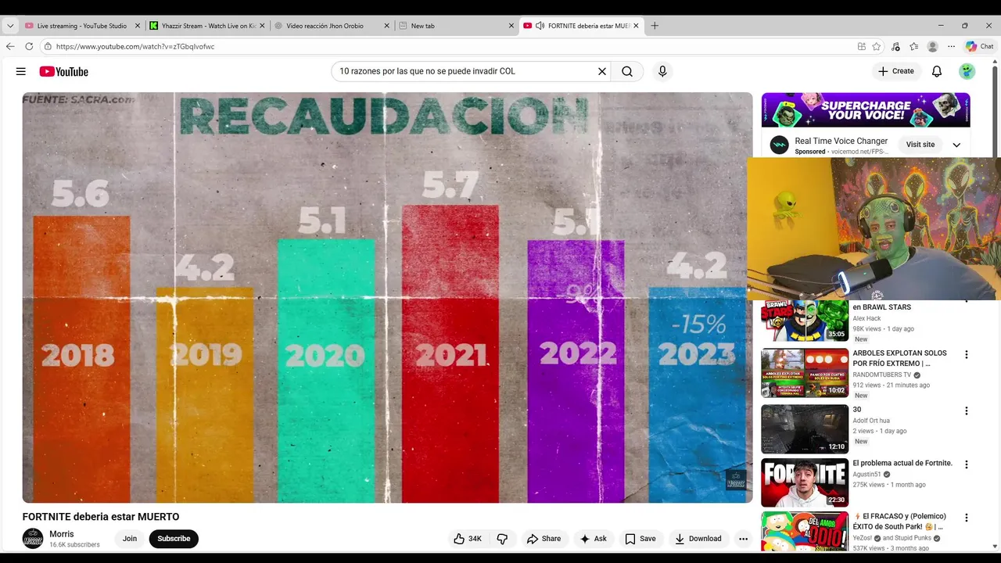
Task: Add this page to favorites
Action: (x=877, y=46)
